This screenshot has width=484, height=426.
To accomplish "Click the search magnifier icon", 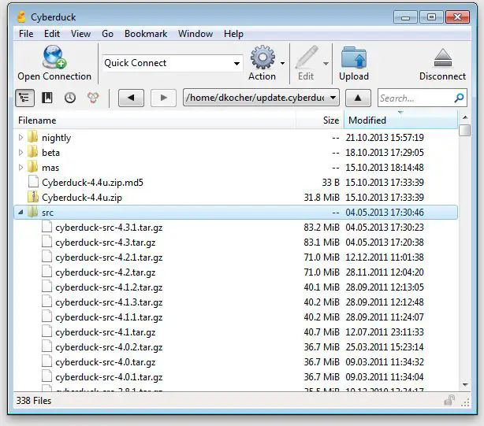I will coord(460,98).
